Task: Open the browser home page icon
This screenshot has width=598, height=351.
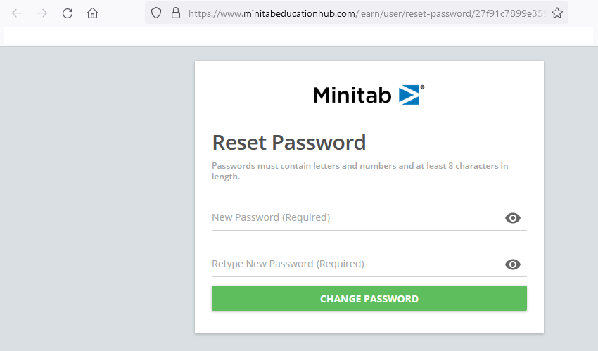Action: click(x=92, y=13)
